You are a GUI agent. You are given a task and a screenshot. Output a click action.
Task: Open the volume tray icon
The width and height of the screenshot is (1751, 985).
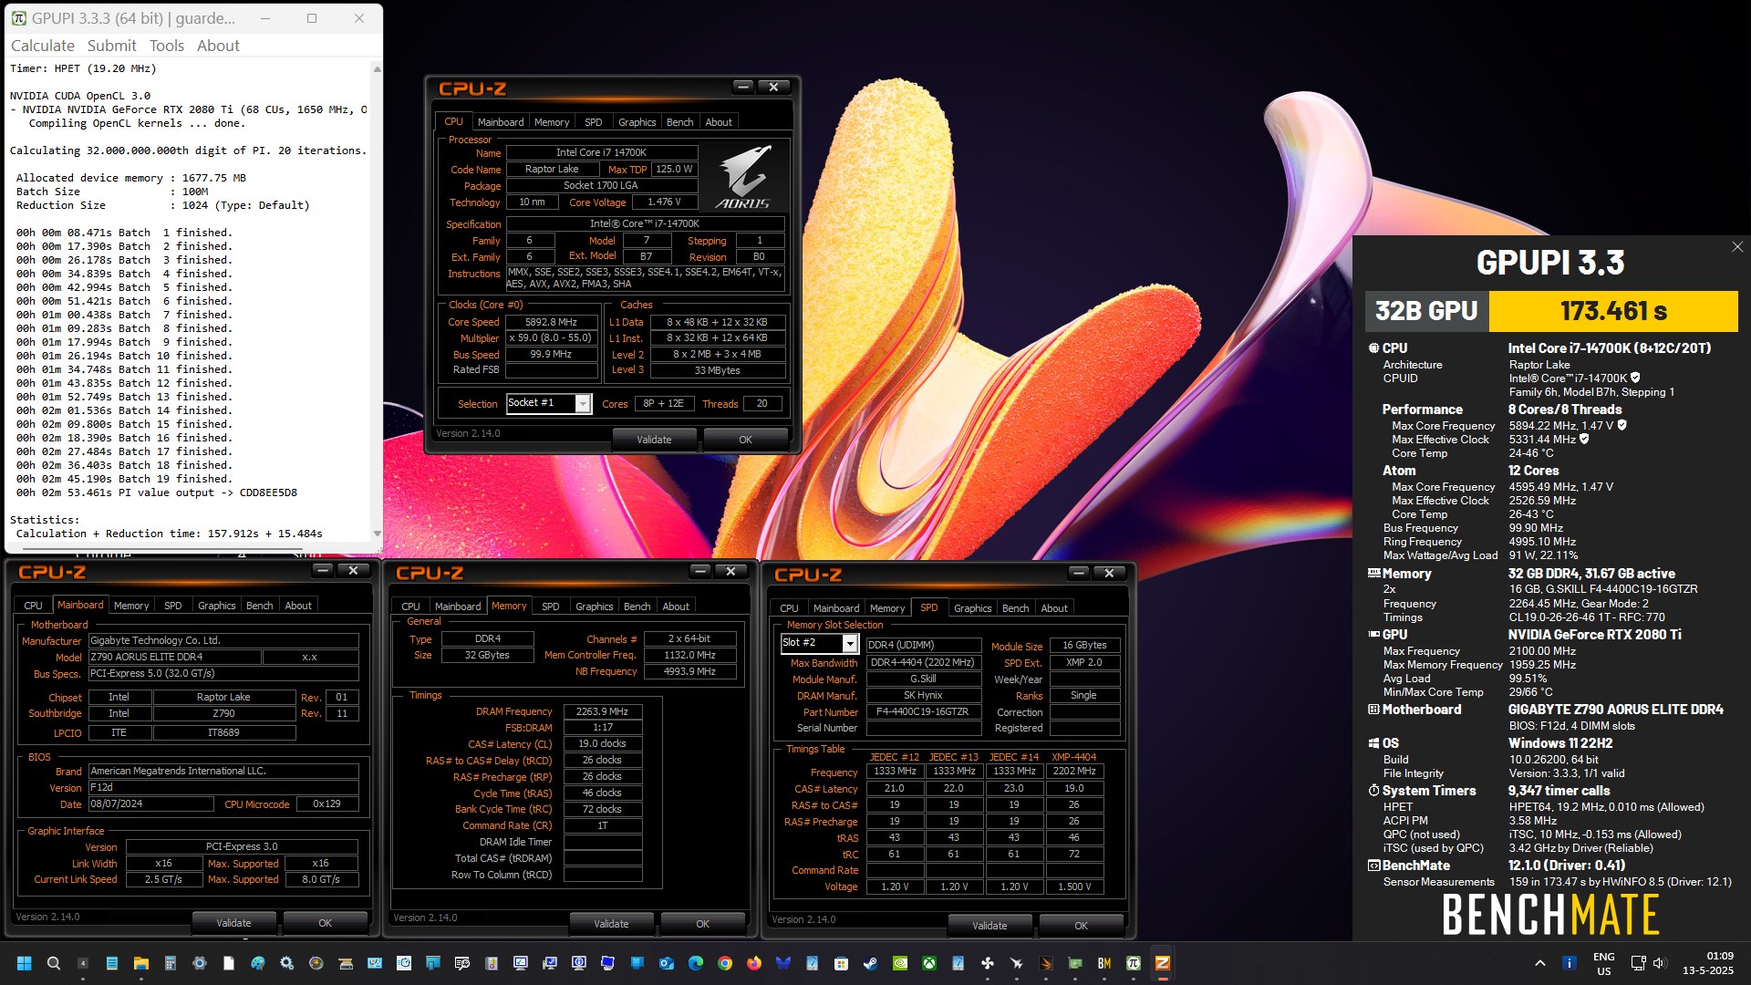(1659, 963)
